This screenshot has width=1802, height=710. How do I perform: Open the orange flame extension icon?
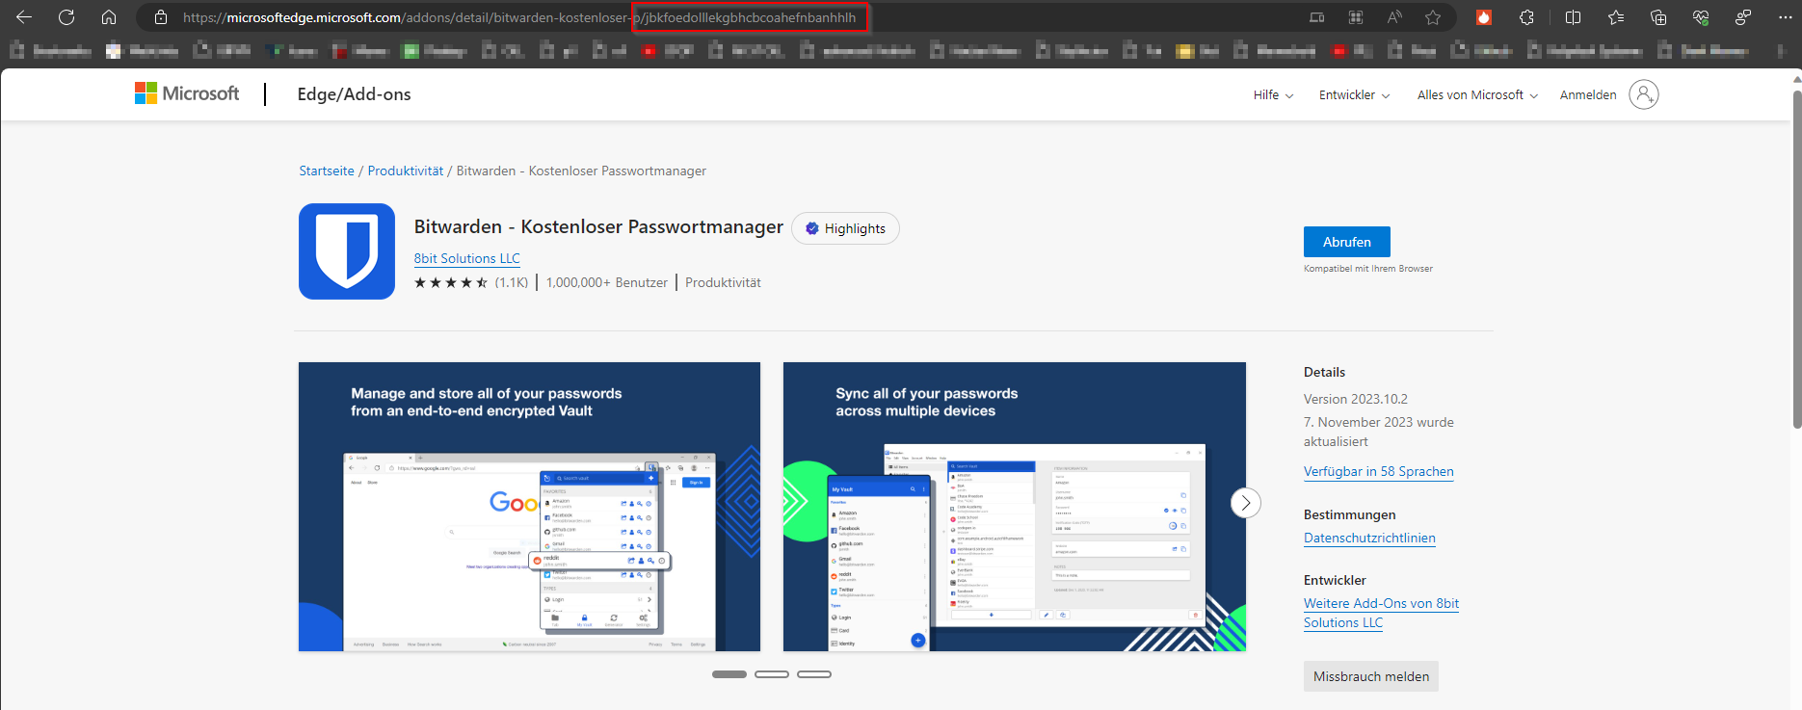pyautogui.click(x=1484, y=17)
